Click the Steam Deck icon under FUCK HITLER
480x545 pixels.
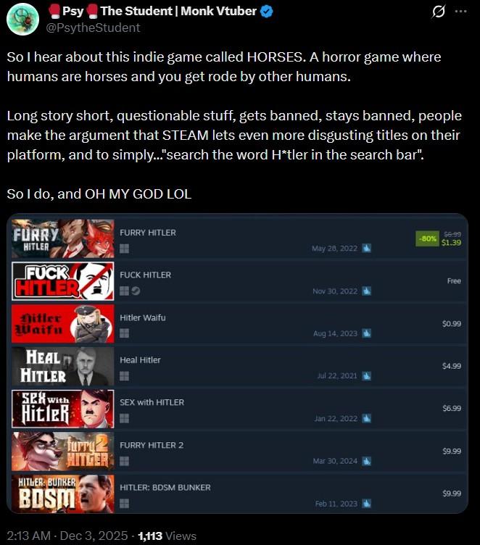tap(136, 291)
